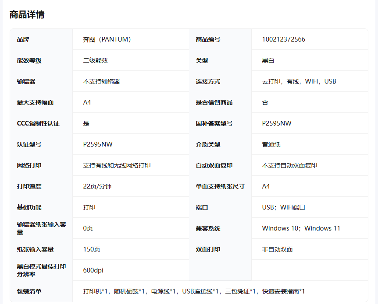The width and height of the screenshot is (378, 304).
Task: Select the 品牌 label cell
Action: [x=23, y=39]
